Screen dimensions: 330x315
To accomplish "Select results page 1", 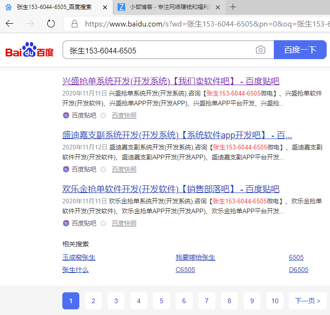I will pos(71,301).
